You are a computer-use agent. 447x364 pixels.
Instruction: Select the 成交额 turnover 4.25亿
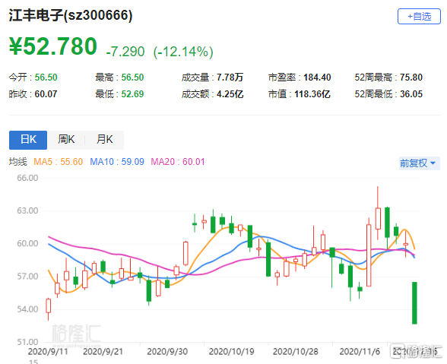230,94
